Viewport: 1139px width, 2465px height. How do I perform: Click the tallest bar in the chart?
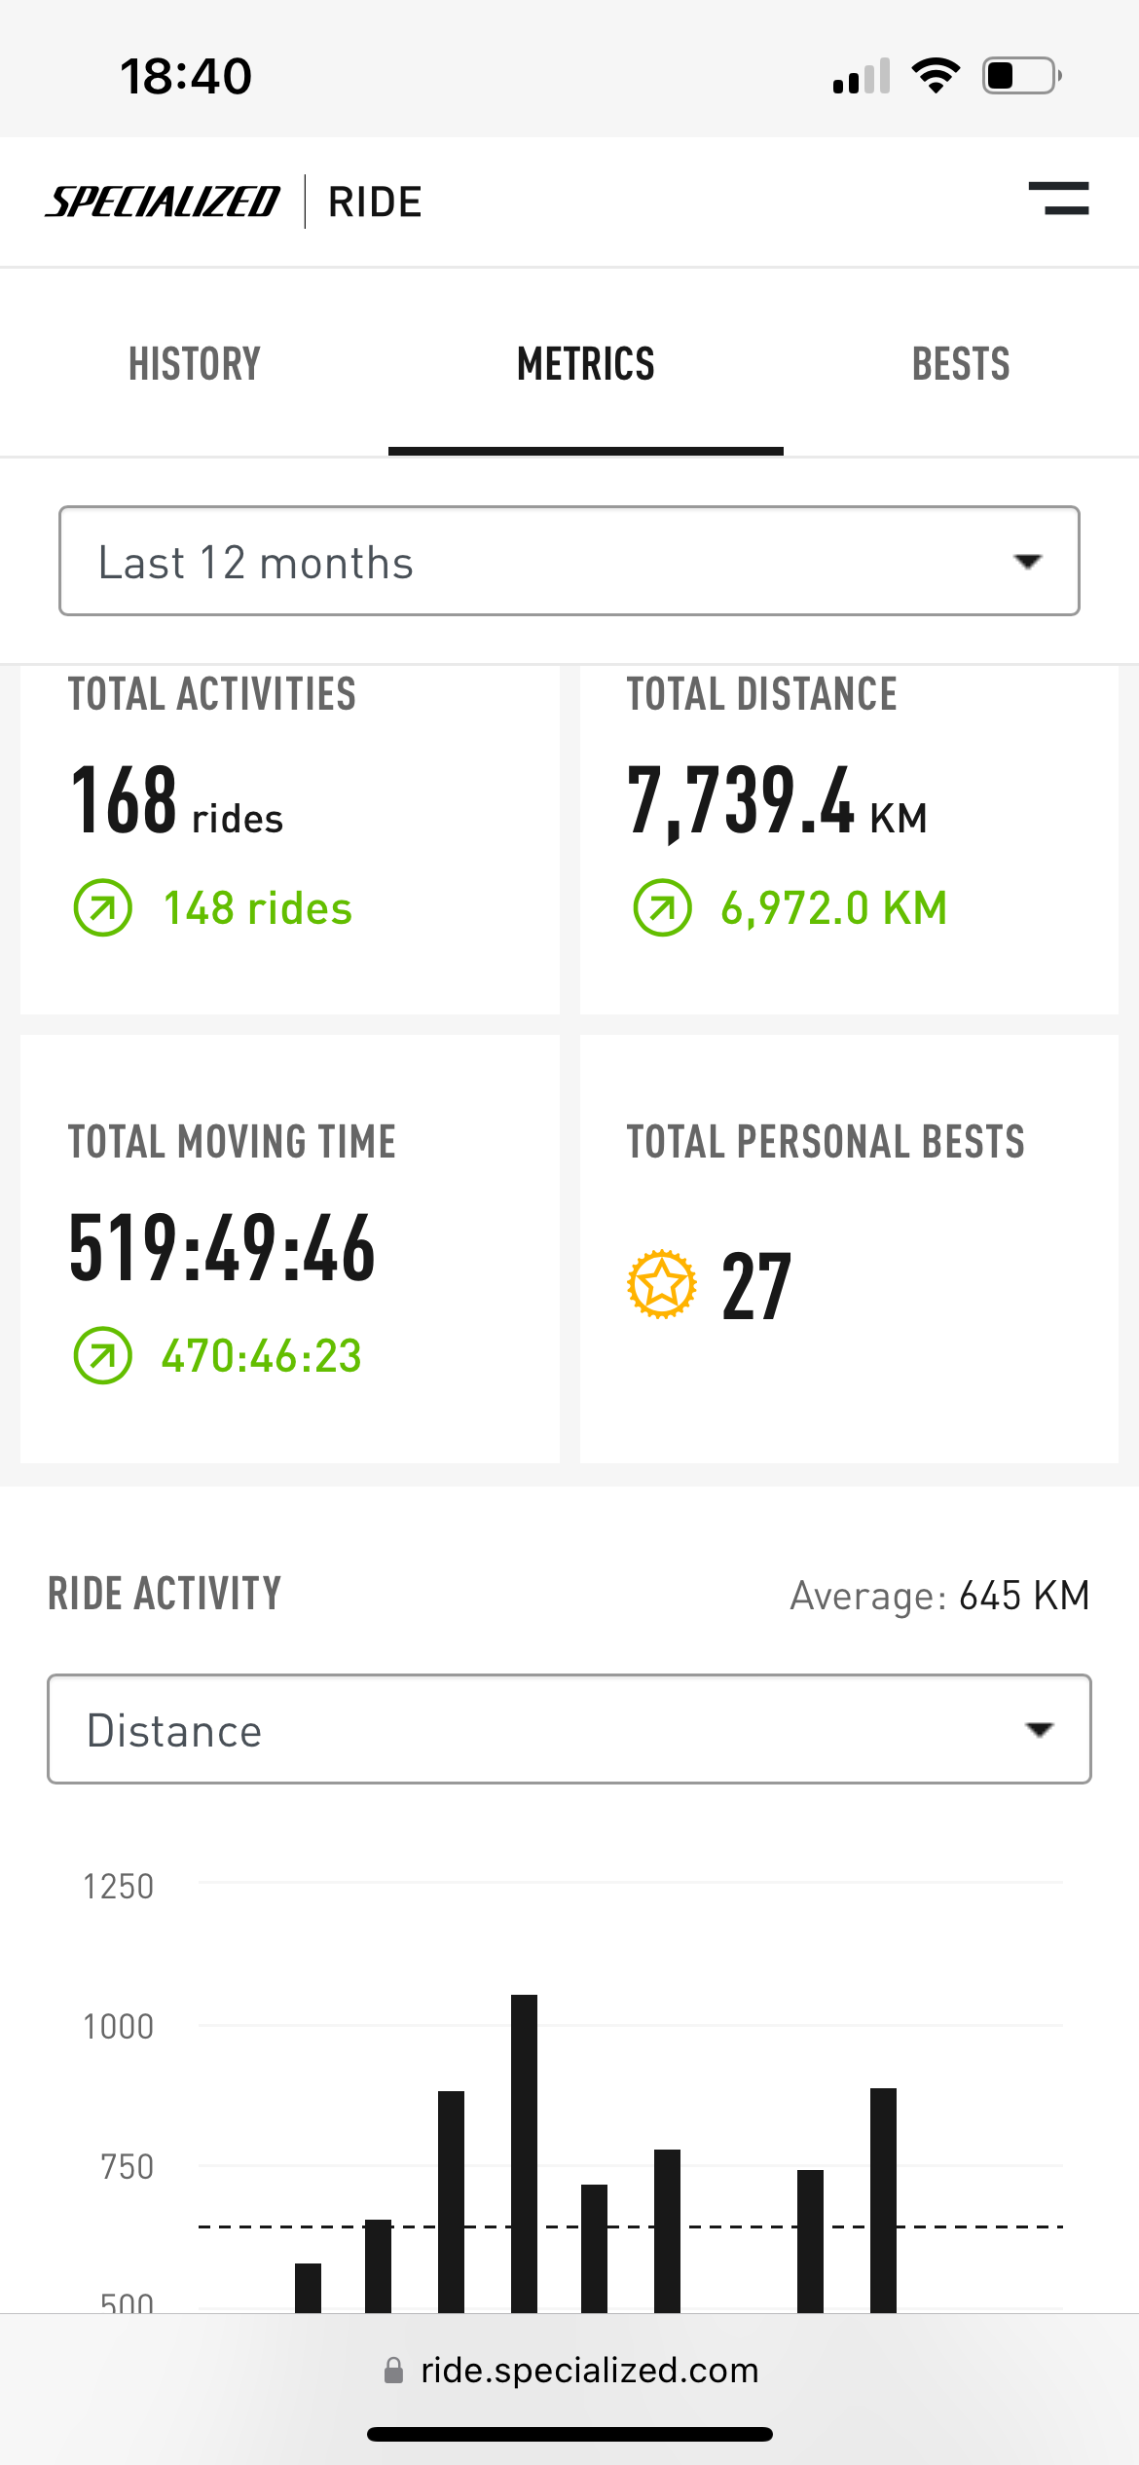(524, 2153)
